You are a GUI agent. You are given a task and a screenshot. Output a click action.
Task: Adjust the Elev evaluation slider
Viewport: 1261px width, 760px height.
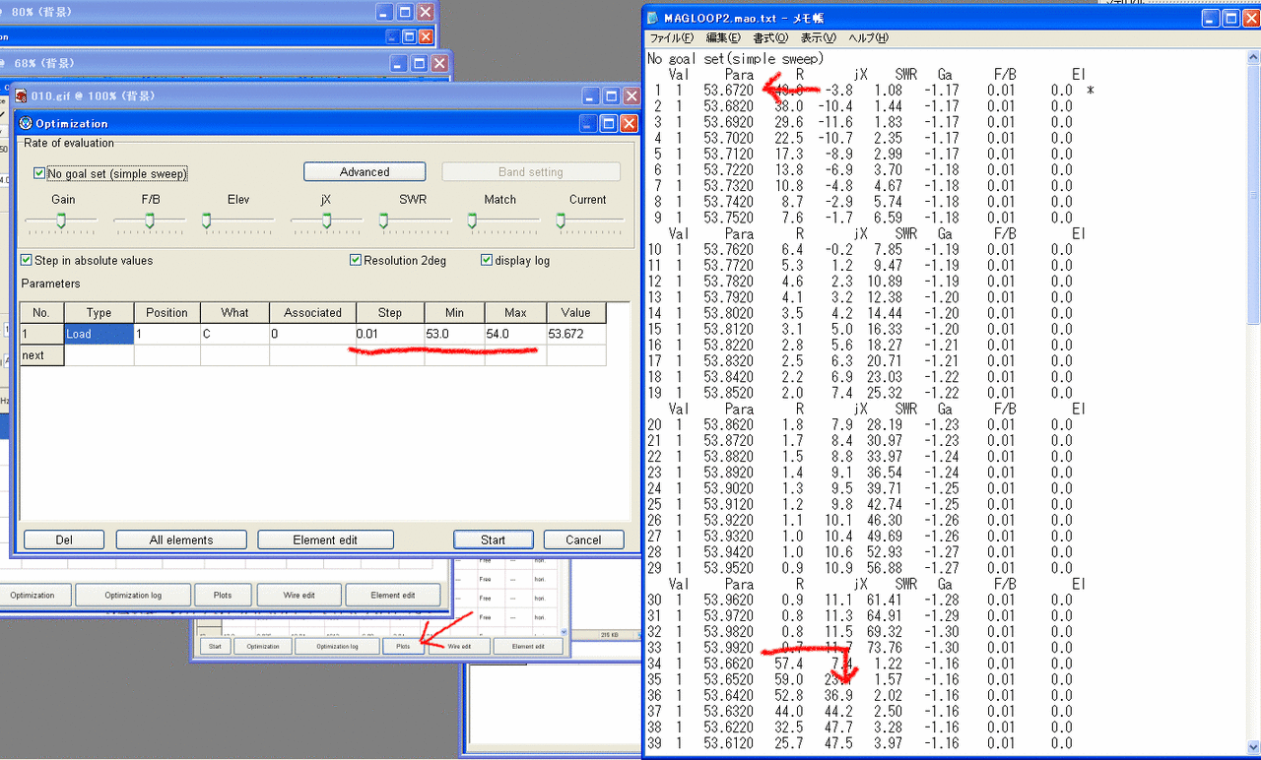click(207, 222)
